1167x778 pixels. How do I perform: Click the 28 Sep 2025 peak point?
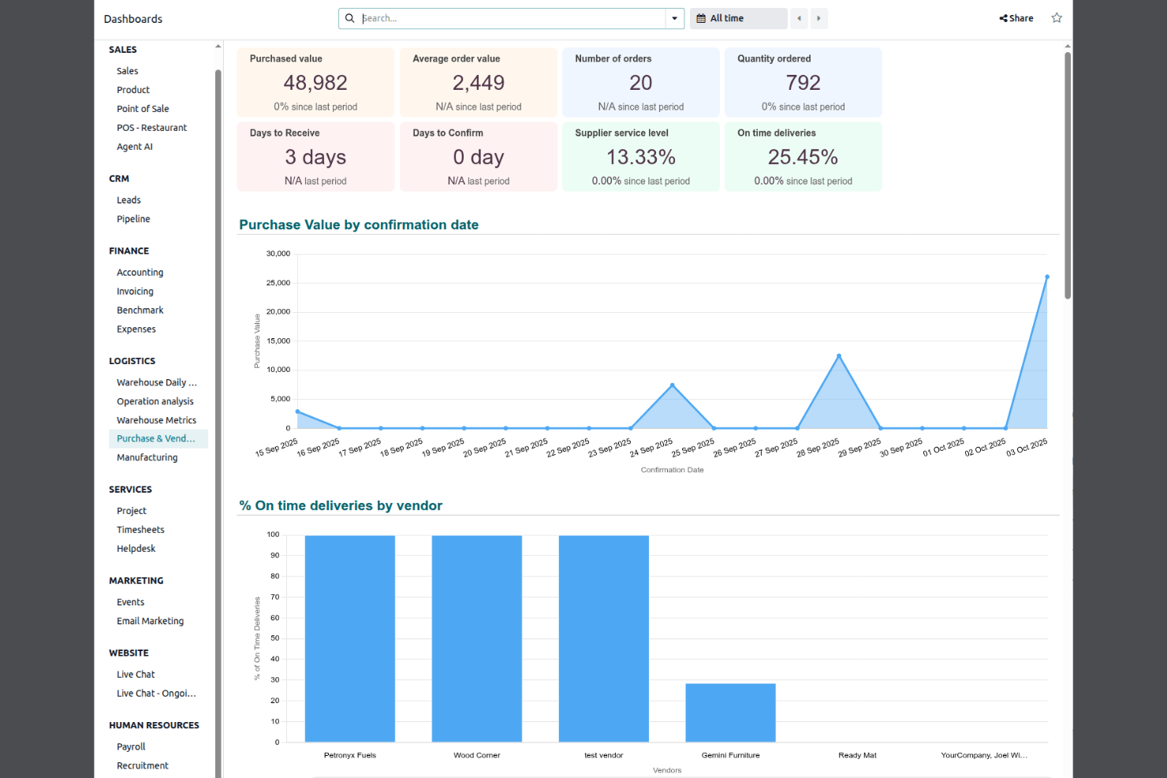tap(839, 355)
